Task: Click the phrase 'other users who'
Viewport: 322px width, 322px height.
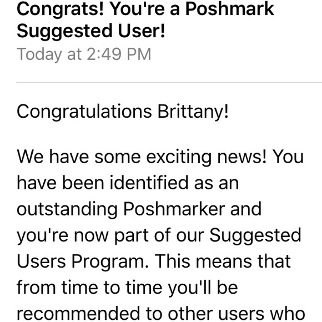Action: click(x=237, y=314)
